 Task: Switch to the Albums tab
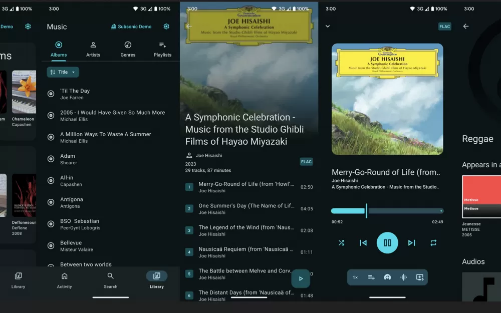coord(59,49)
